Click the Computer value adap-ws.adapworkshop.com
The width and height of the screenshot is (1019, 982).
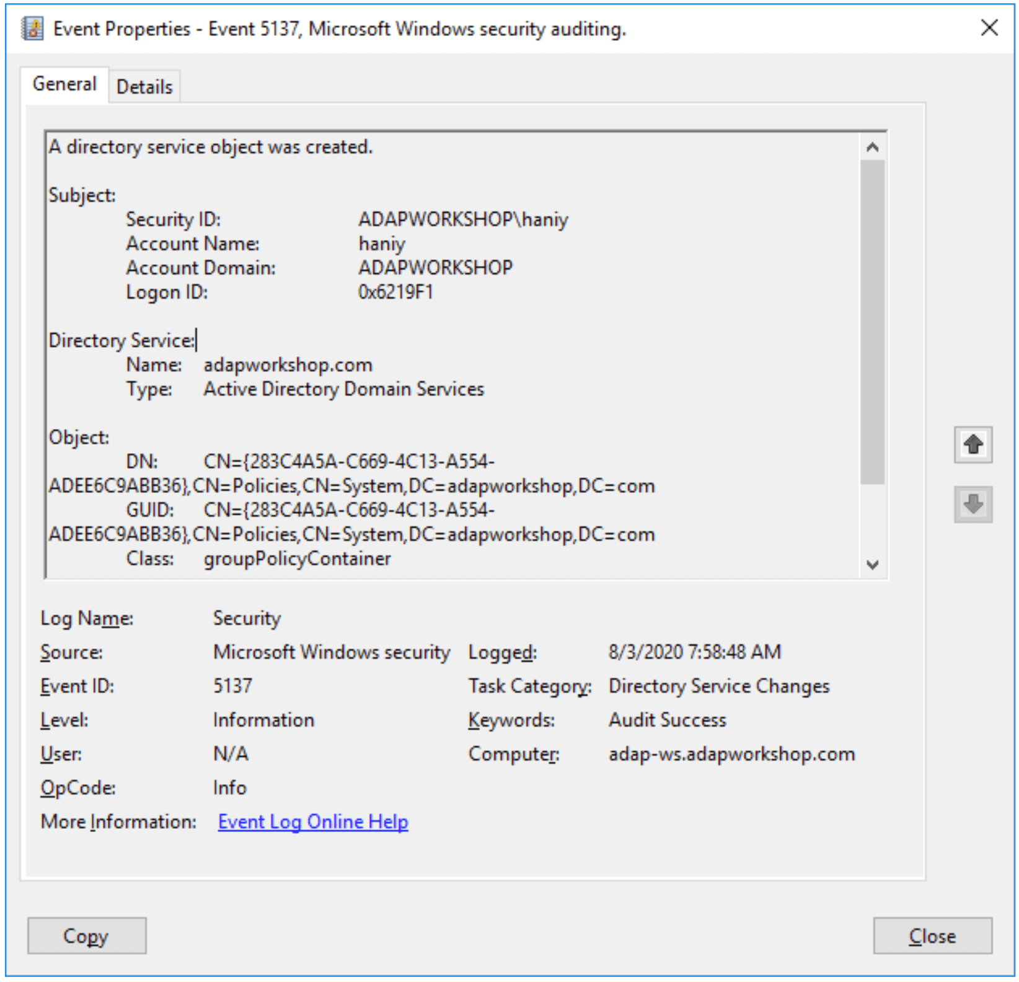[x=732, y=754]
